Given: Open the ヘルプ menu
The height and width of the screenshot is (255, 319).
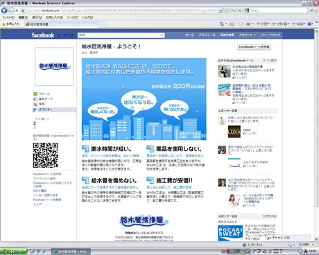Looking at the screenshot, I should pyautogui.click(x=87, y=17).
